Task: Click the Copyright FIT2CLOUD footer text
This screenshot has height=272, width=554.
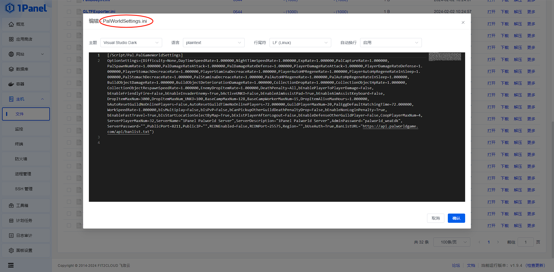Action: pos(94,265)
